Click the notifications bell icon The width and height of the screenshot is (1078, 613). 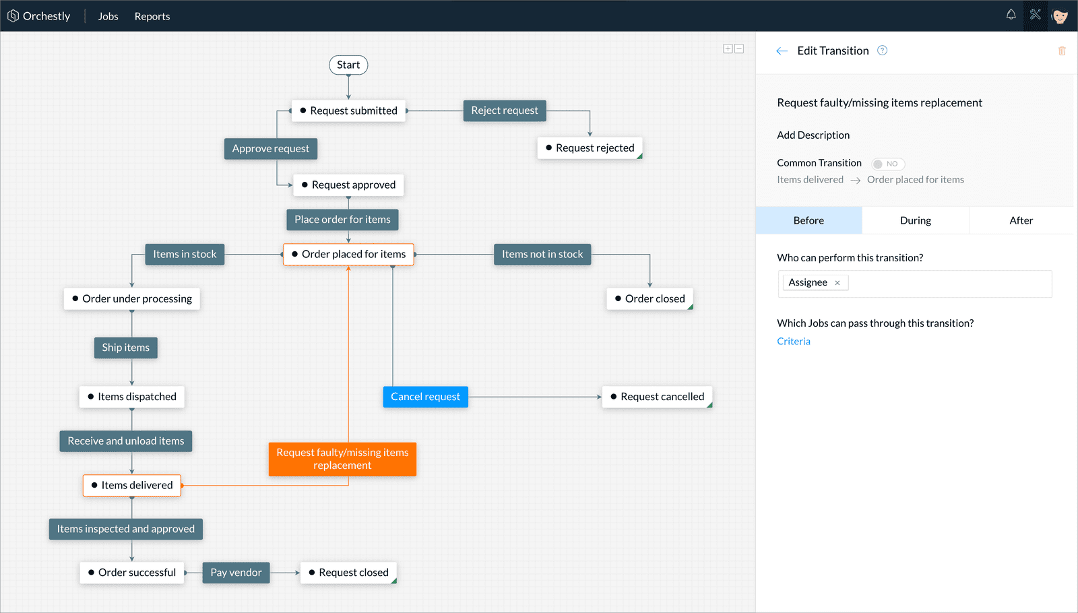(1011, 15)
